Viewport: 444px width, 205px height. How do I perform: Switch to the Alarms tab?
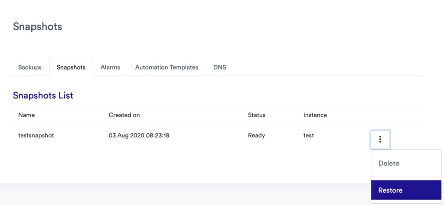click(x=110, y=67)
